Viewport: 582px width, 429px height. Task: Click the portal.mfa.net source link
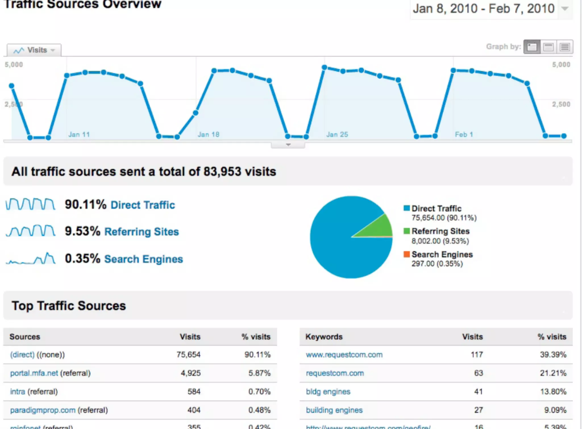coord(34,373)
